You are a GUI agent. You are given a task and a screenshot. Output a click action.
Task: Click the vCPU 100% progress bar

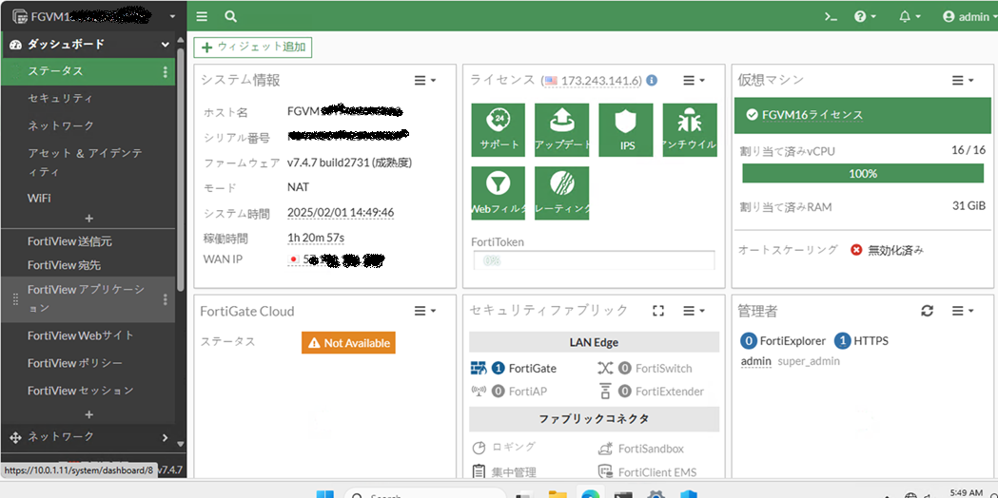(x=863, y=174)
